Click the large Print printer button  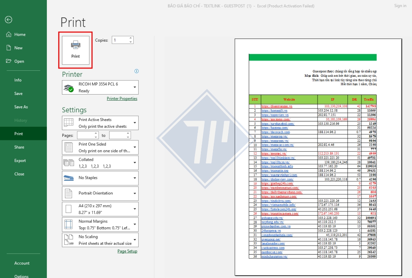[x=76, y=50]
